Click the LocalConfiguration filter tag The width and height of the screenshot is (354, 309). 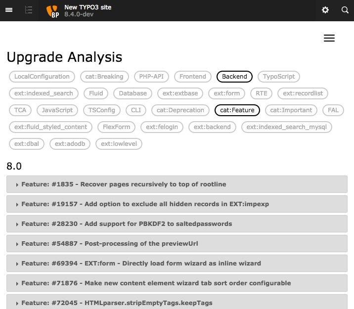coord(42,77)
